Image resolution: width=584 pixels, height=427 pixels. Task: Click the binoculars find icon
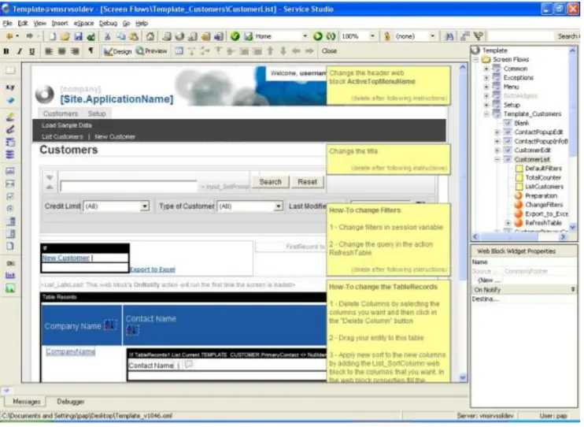pos(449,36)
